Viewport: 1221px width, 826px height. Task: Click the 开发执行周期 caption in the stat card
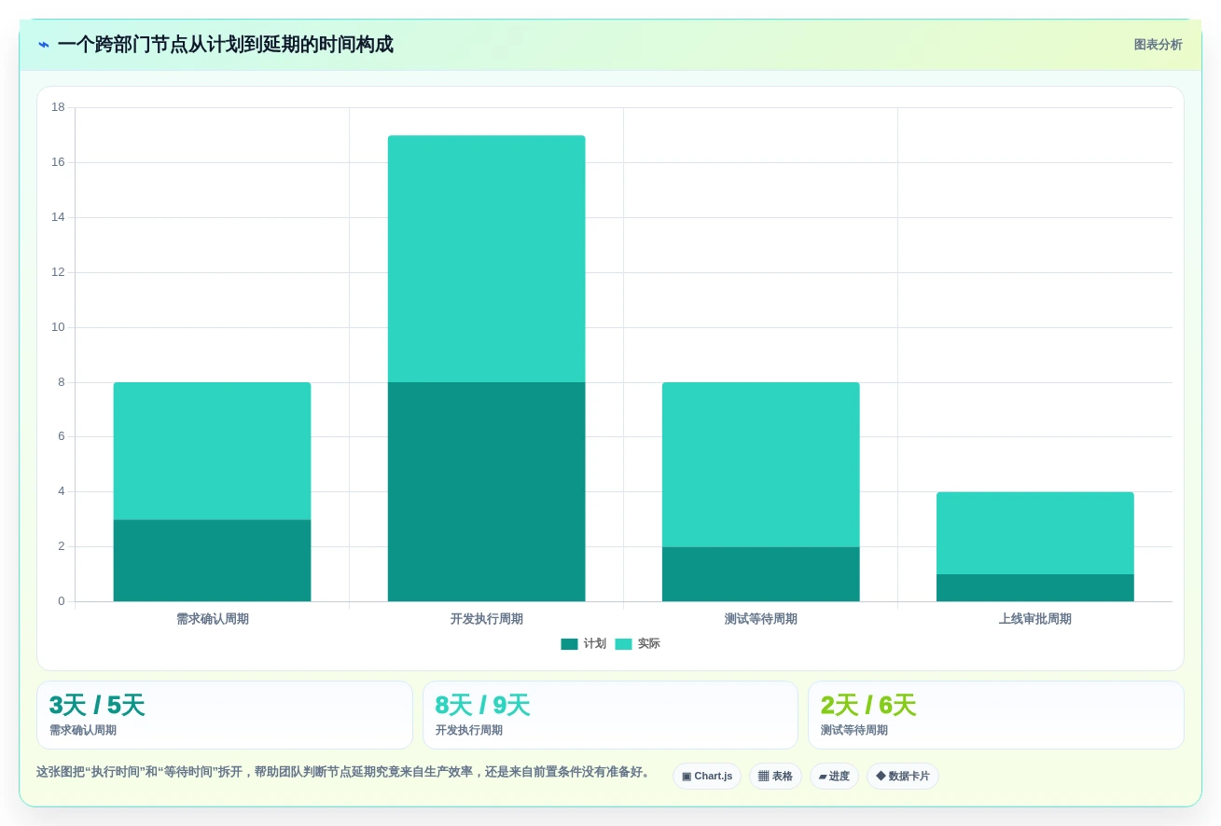(468, 731)
